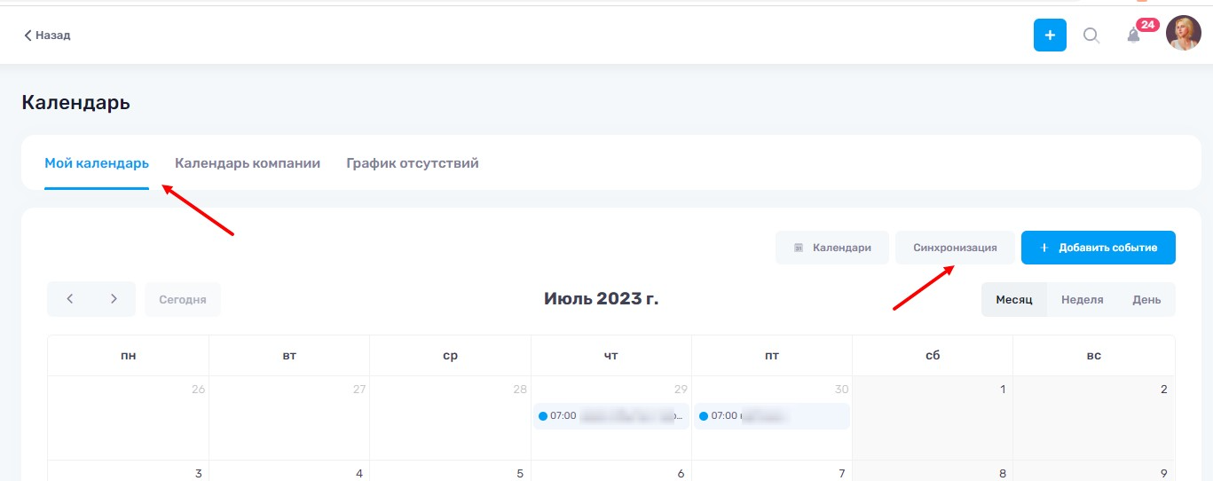1213x481 pixels.
Task: Switch to the День view
Action: coord(1146,300)
